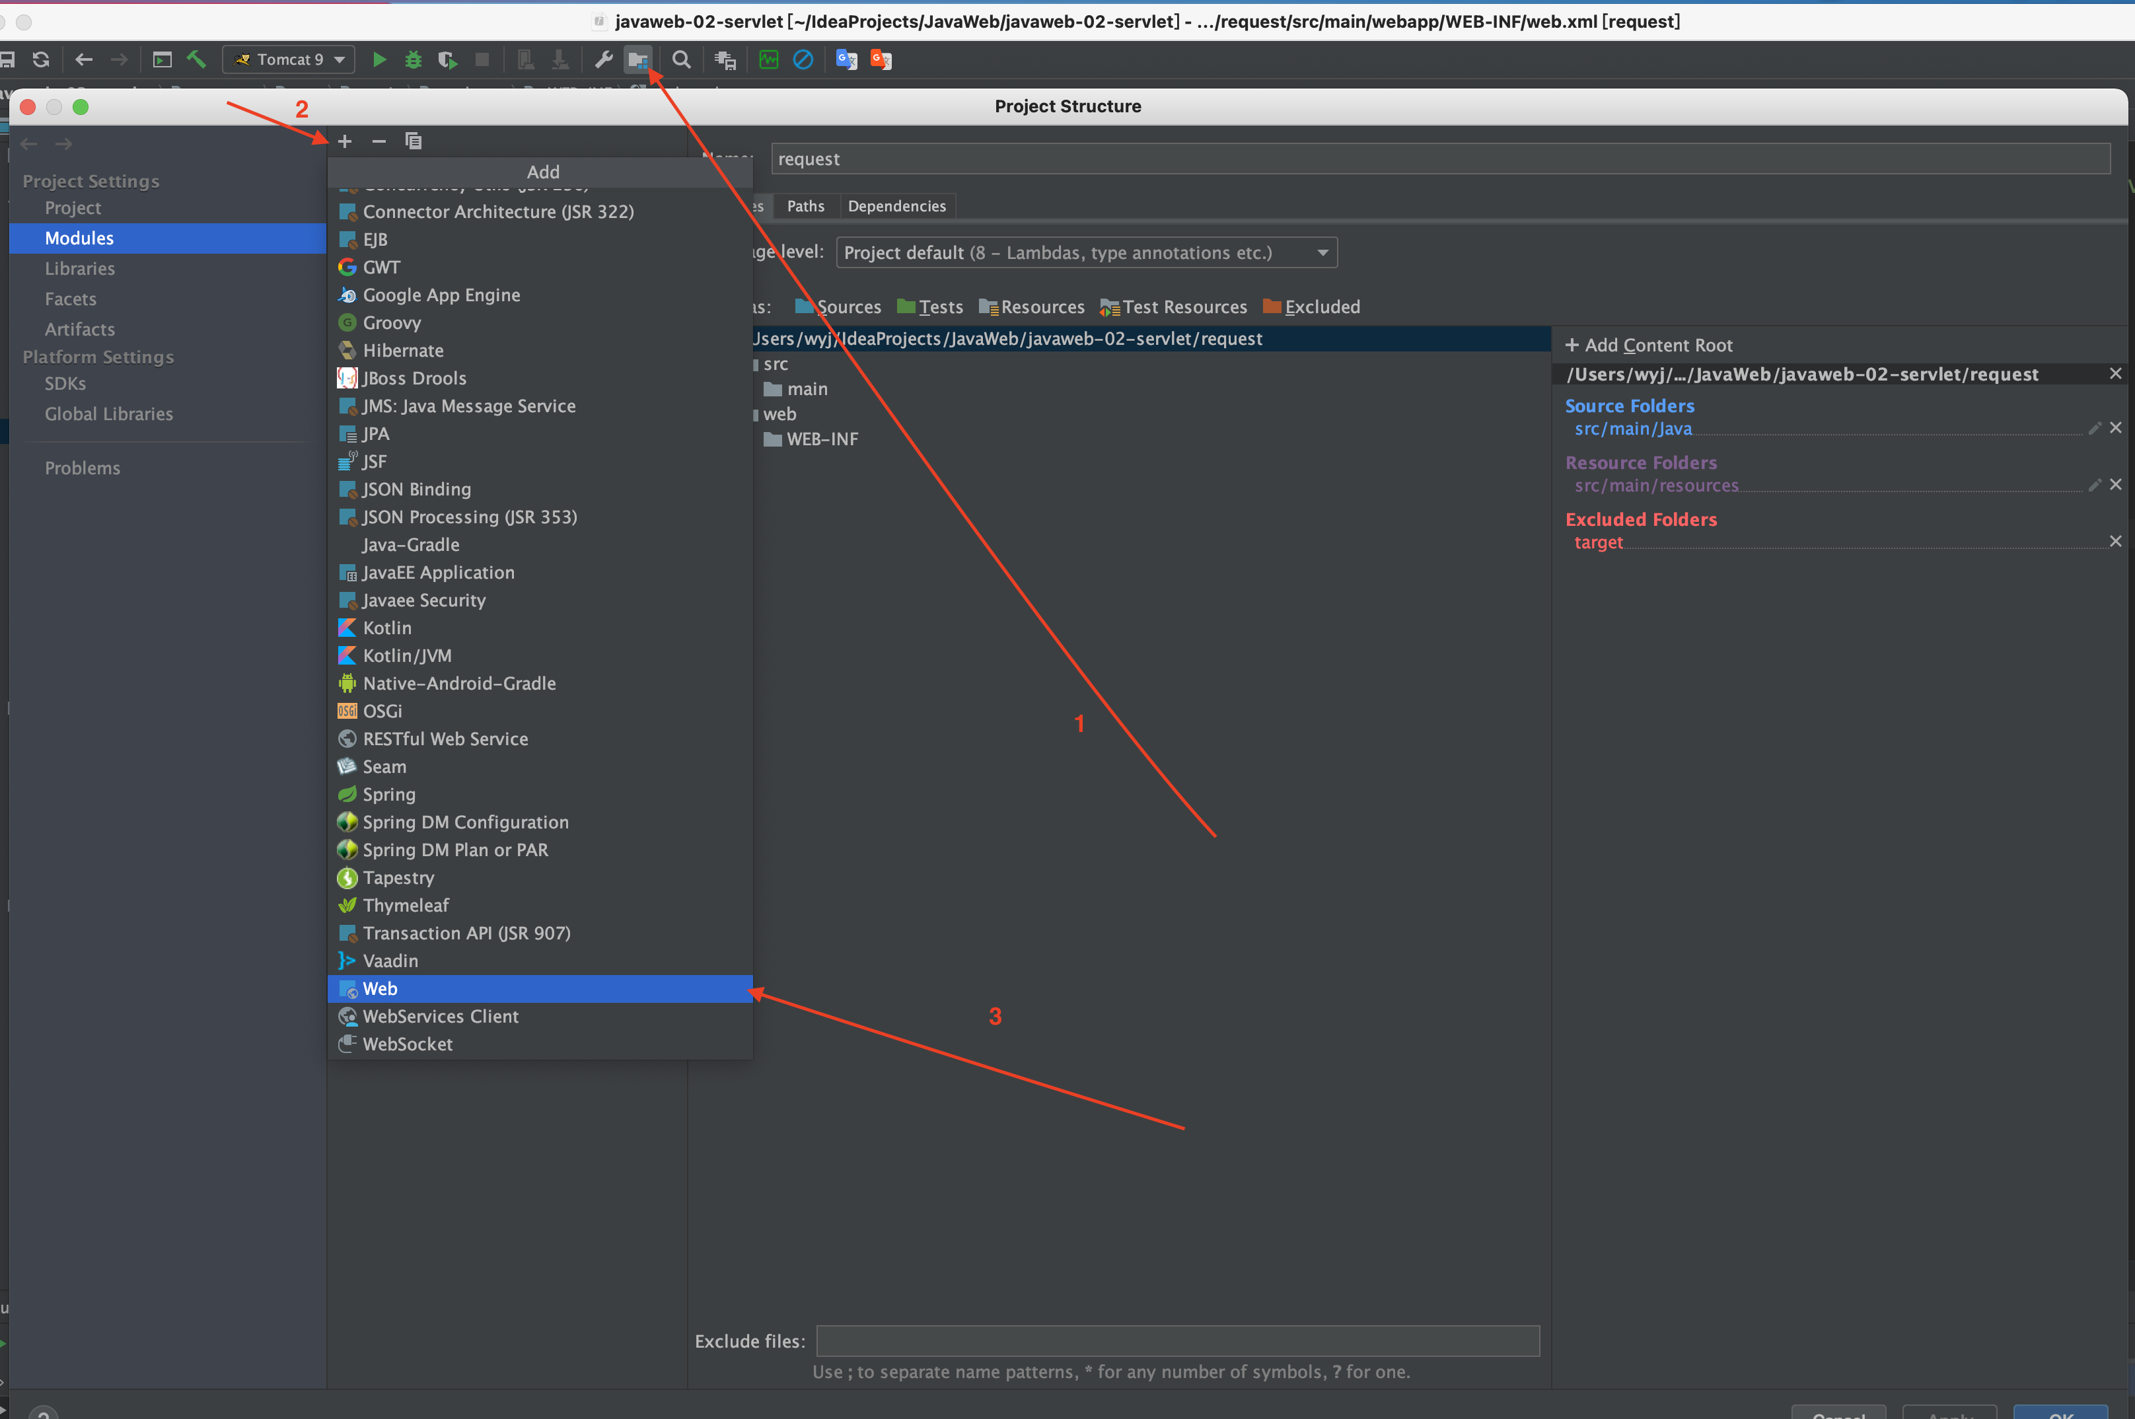Screen dimensions: 2135x1419
Task: Toggle Mark as Tests folder
Action: pos(930,307)
